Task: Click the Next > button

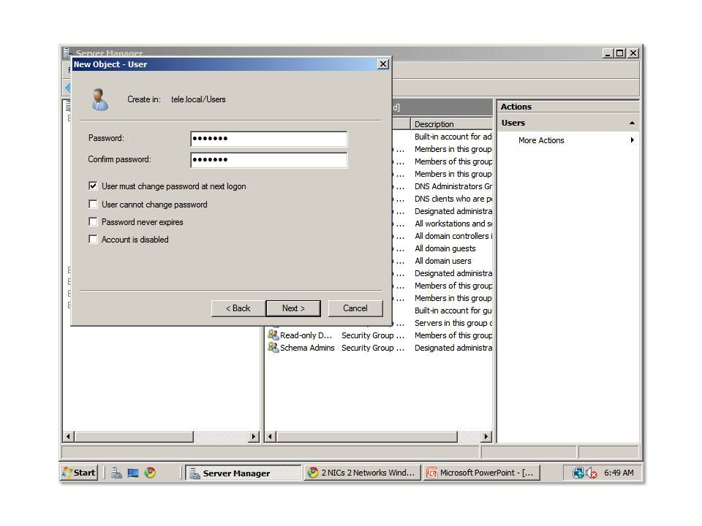Action: tap(293, 308)
